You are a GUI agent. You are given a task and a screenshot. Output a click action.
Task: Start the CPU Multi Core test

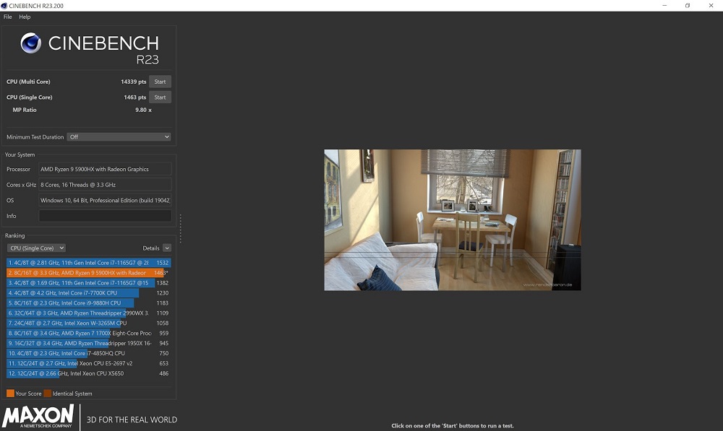click(x=160, y=82)
